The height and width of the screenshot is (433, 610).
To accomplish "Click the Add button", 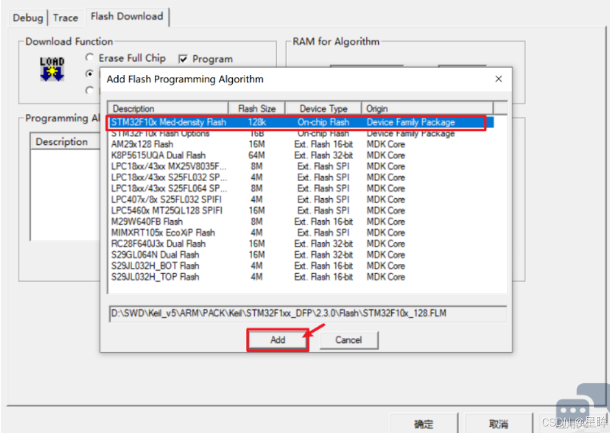I will (278, 340).
